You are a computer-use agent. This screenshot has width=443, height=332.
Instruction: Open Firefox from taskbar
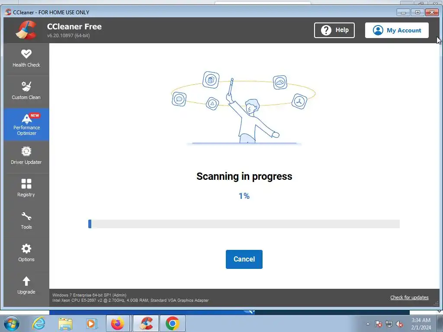pyautogui.click(x=118, y=323)
